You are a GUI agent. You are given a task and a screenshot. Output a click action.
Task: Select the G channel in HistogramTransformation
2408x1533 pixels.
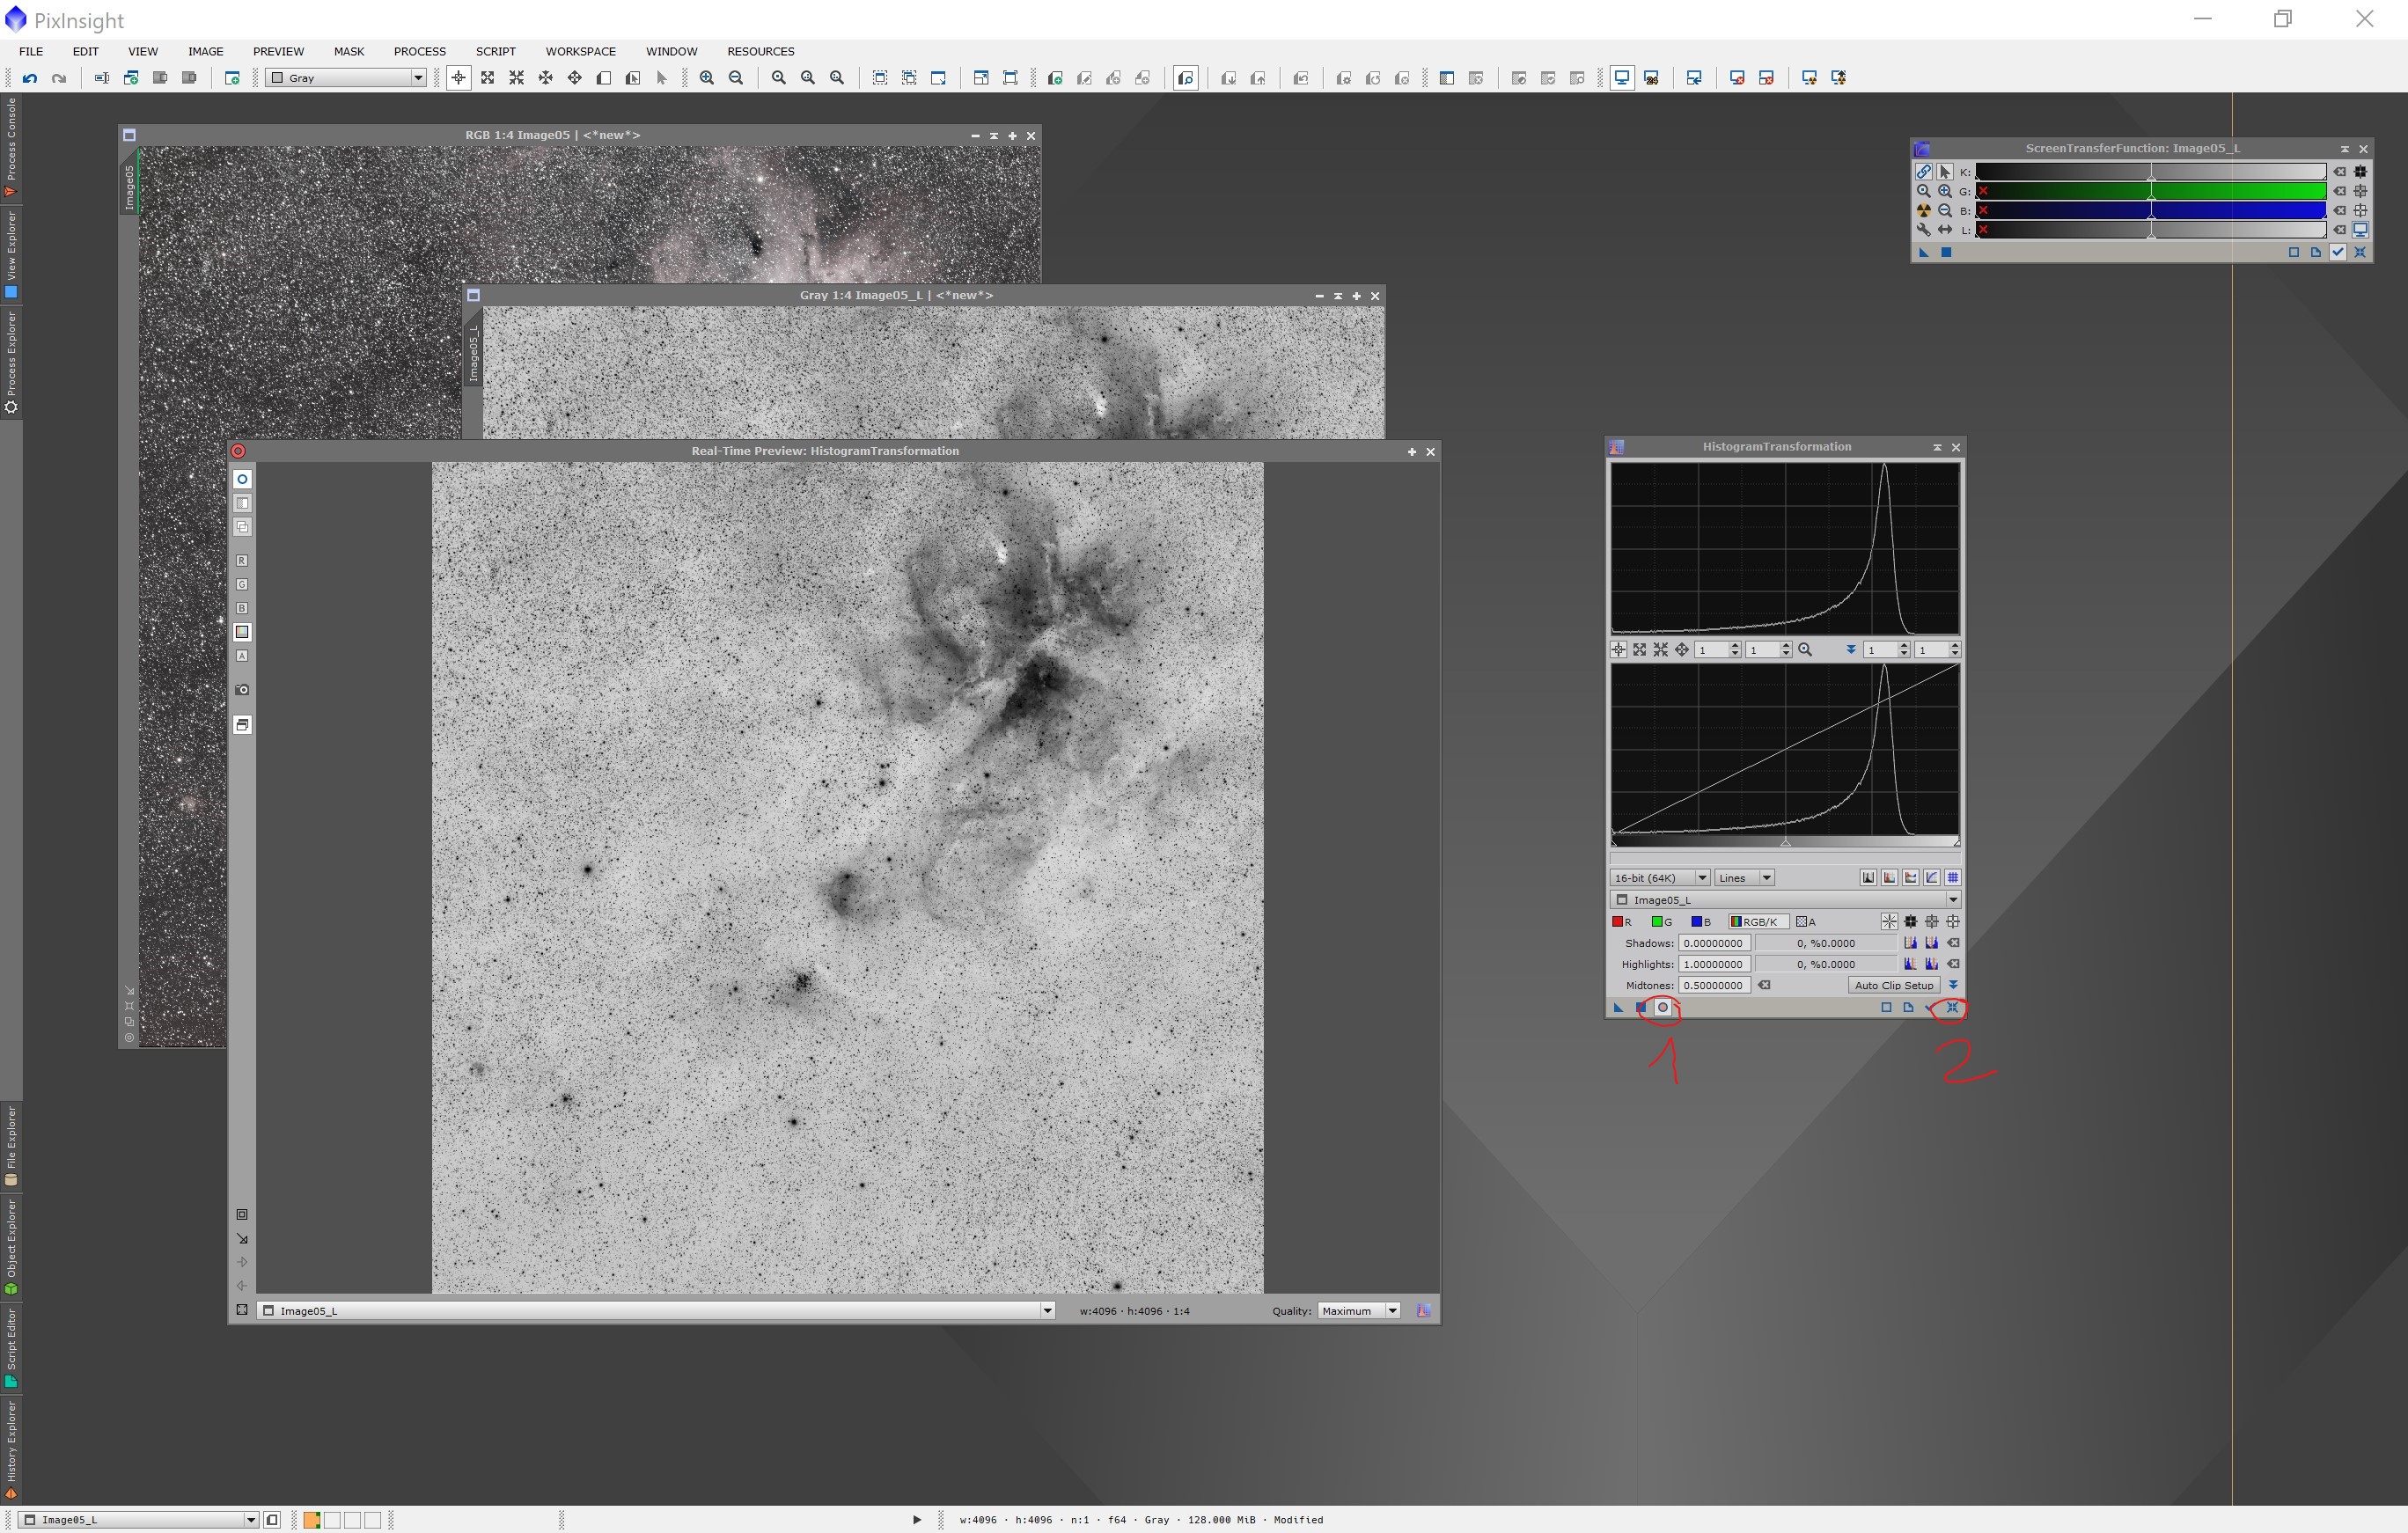coord(1662,922)
